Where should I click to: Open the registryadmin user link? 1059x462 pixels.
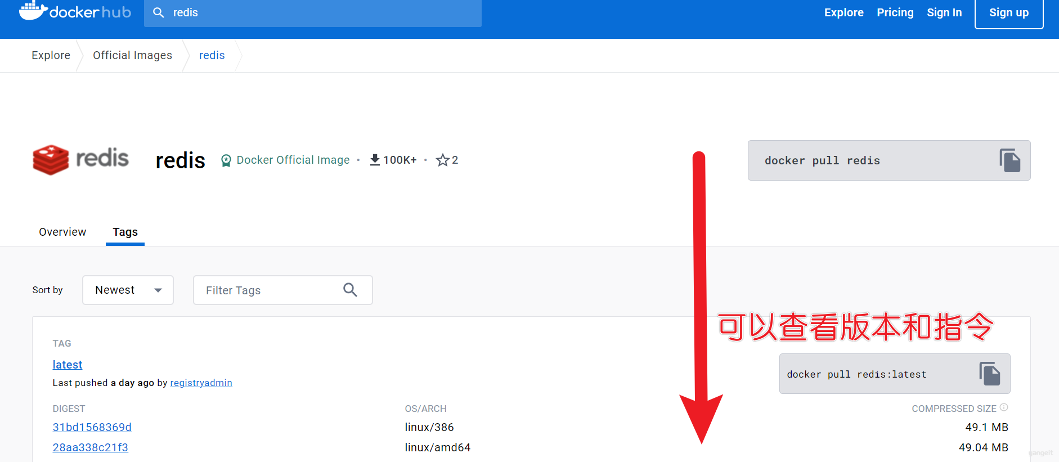pyautogui.click(x=201, y=383)
